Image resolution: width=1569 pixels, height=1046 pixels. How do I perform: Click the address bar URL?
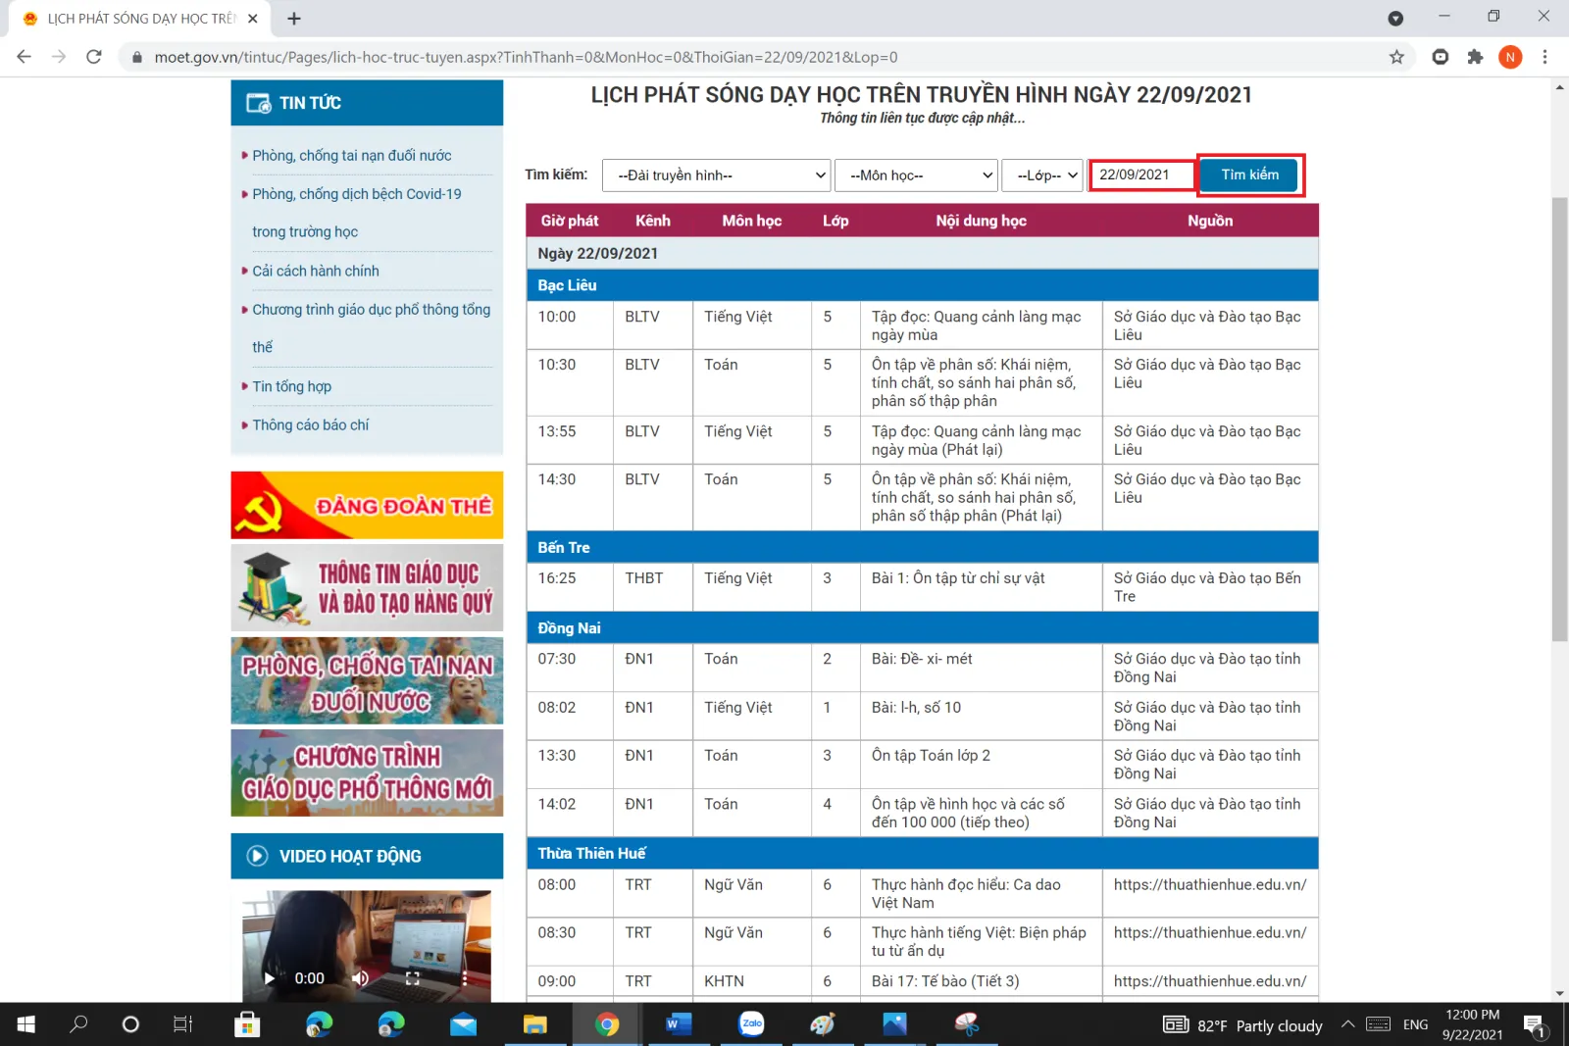[526, 57]
